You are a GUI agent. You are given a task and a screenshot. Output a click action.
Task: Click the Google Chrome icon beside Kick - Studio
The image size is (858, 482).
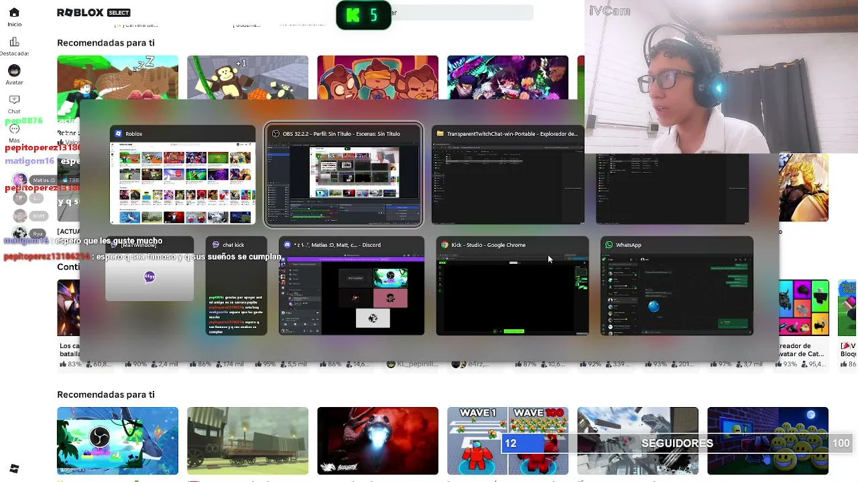point(444,245)
